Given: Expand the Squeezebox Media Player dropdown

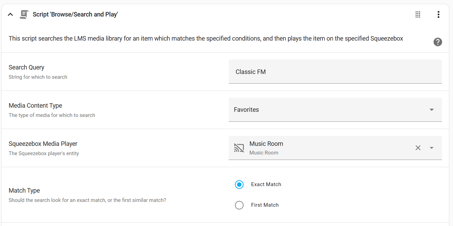Looking at the screenshot, I should pos(432,148).
